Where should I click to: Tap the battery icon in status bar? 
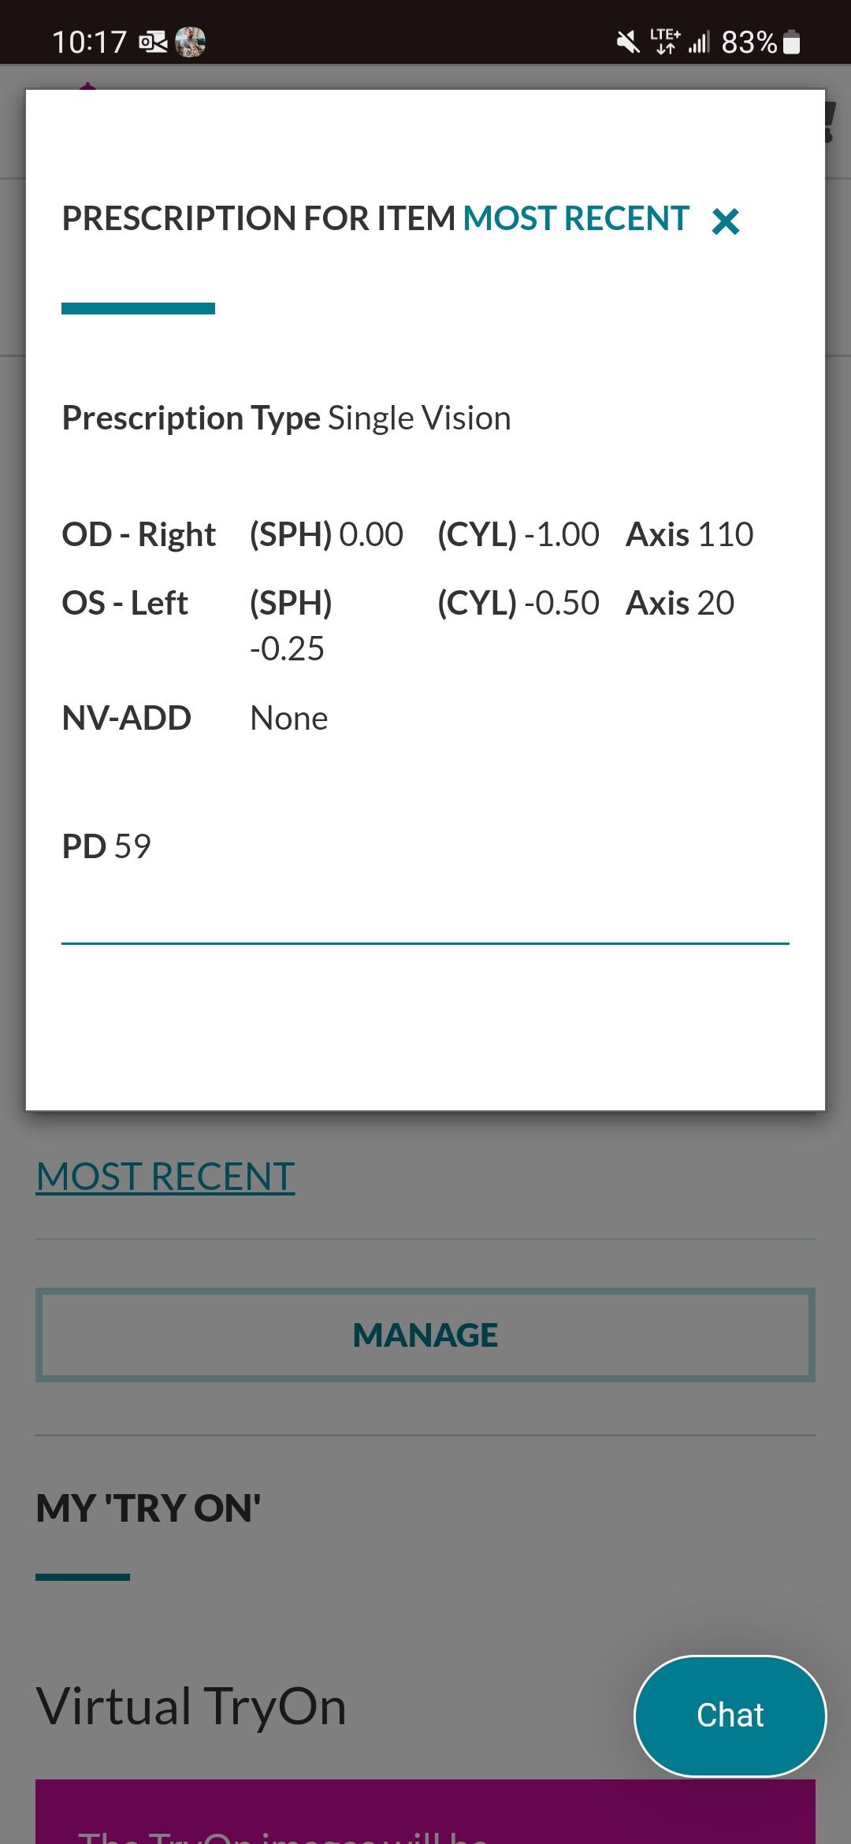(x=793, y=42)
